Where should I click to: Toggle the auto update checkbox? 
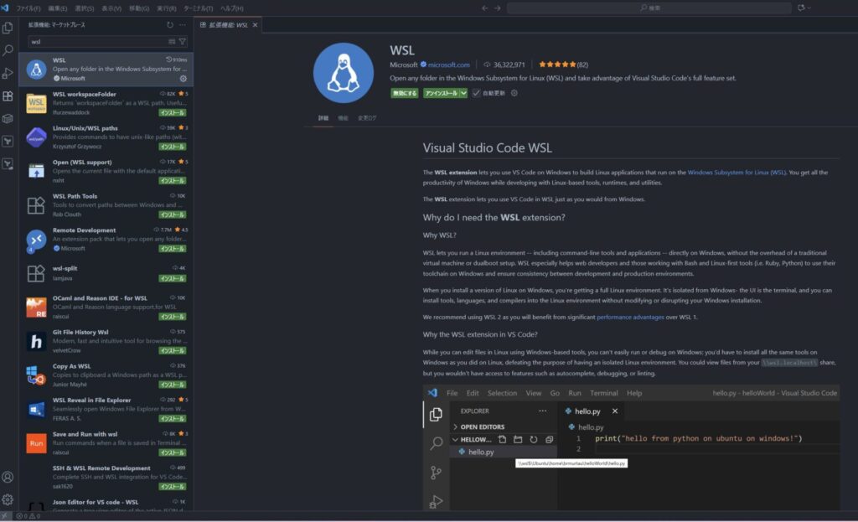tap(476, 93)
